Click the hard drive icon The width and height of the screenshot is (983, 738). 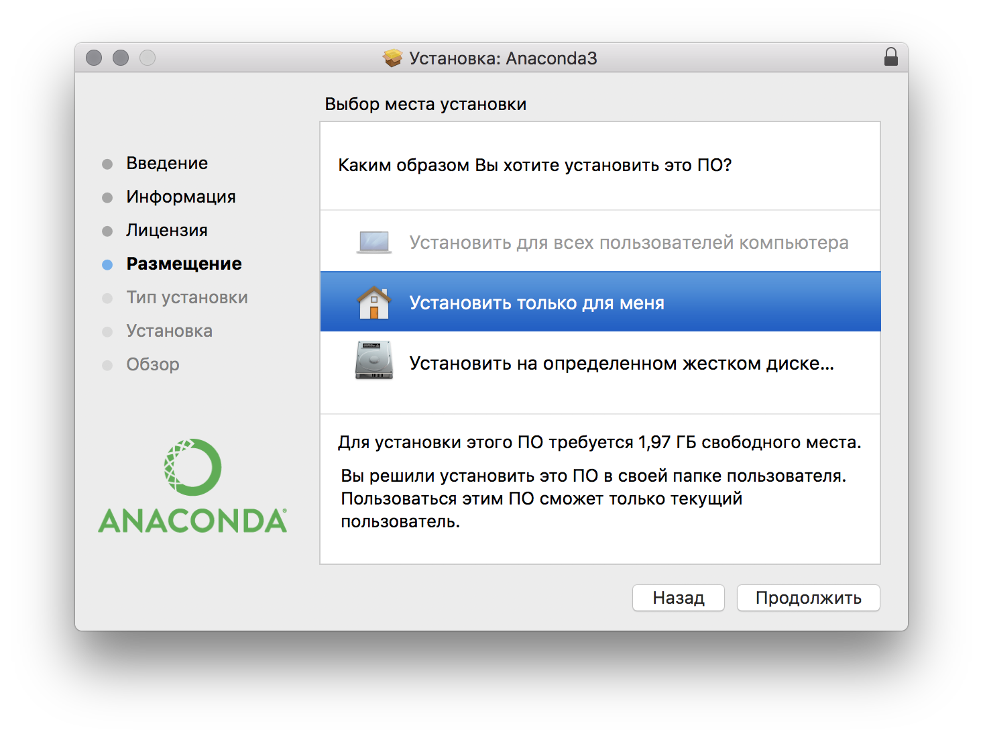pos(373,360)
